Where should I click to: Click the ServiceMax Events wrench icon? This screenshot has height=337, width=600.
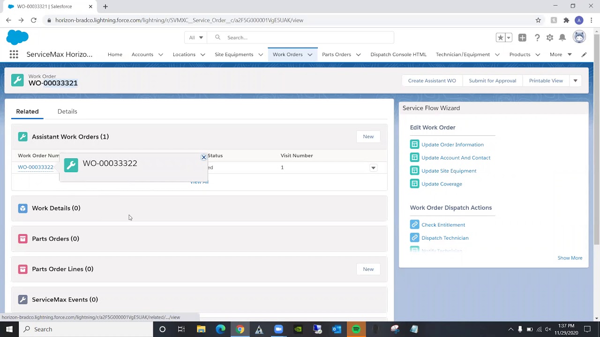(22, 300)
